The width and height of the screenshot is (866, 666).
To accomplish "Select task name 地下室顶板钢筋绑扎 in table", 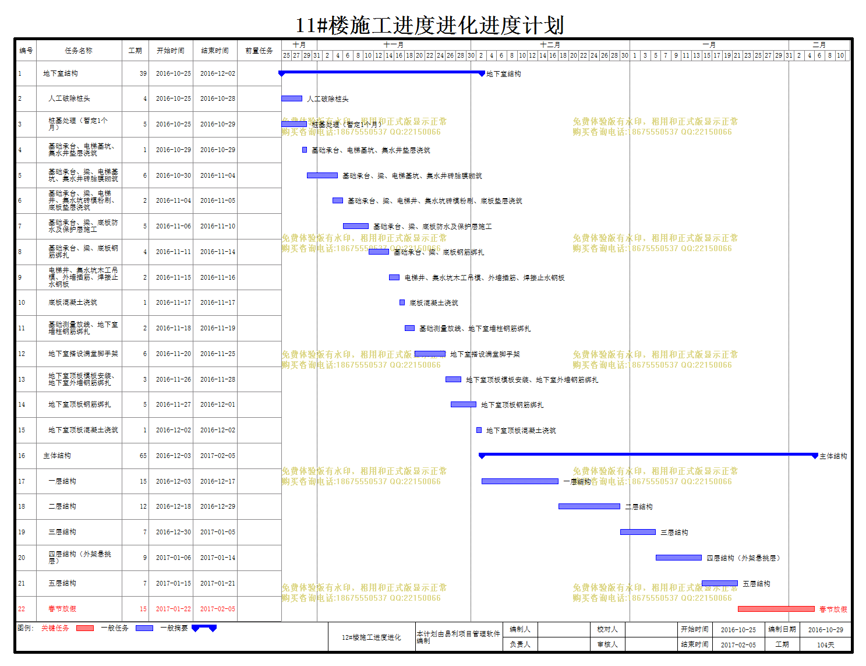I will pos(80,404).
